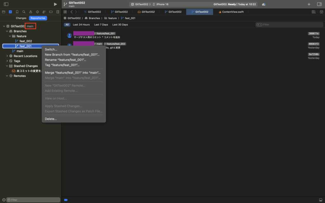Collapse the feature folder
Screen dimensions: 325x203
pos(10,36)
